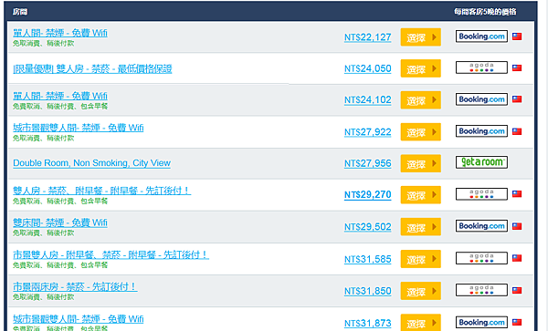Open the 單人間 link priced NT$22,127
The width and height of the screenshot is (548, 331).
tap(60, 33)
